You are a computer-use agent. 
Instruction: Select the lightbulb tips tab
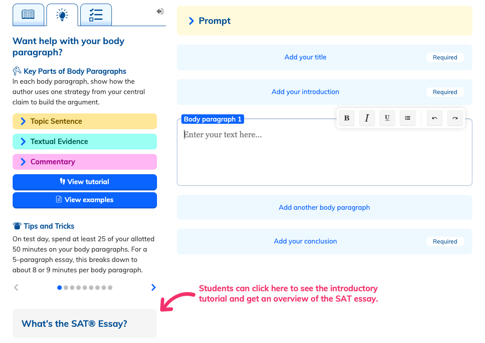click(x=62, y=15)
